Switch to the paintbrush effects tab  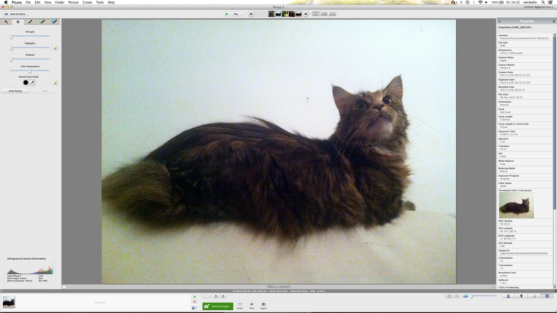30,22
